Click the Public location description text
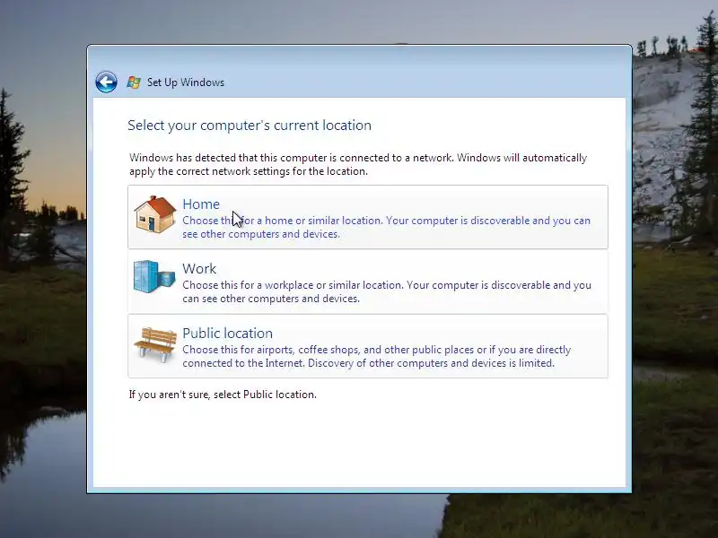The height and width of the screenshot is (538, 718). coord(377,356)
